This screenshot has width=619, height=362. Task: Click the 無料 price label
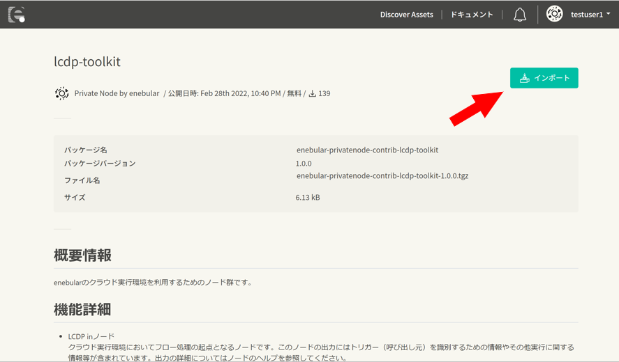294,93
